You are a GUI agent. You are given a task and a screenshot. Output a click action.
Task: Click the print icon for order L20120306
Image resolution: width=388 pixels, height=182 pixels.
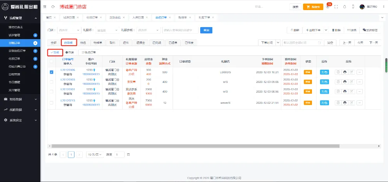(345, 72)
